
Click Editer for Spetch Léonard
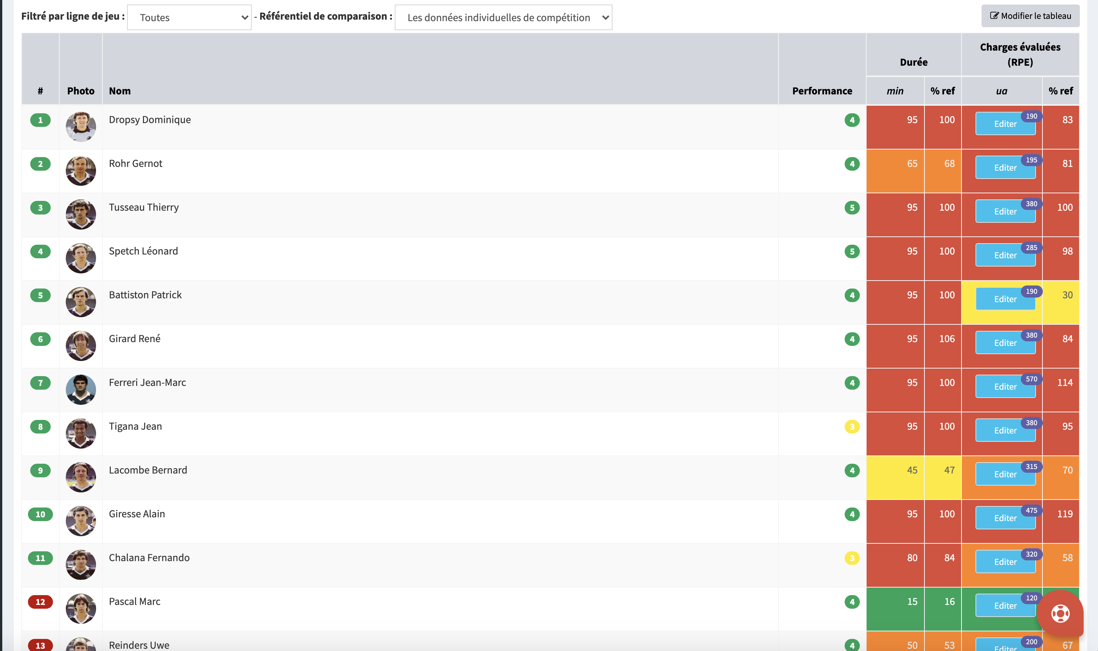click(x=1005, y=255)
